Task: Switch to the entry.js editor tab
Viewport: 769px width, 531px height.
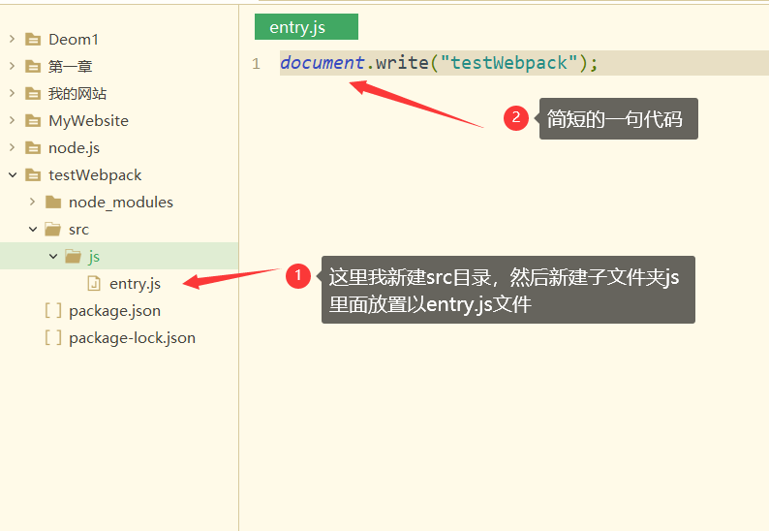Action: pos(306,27)
